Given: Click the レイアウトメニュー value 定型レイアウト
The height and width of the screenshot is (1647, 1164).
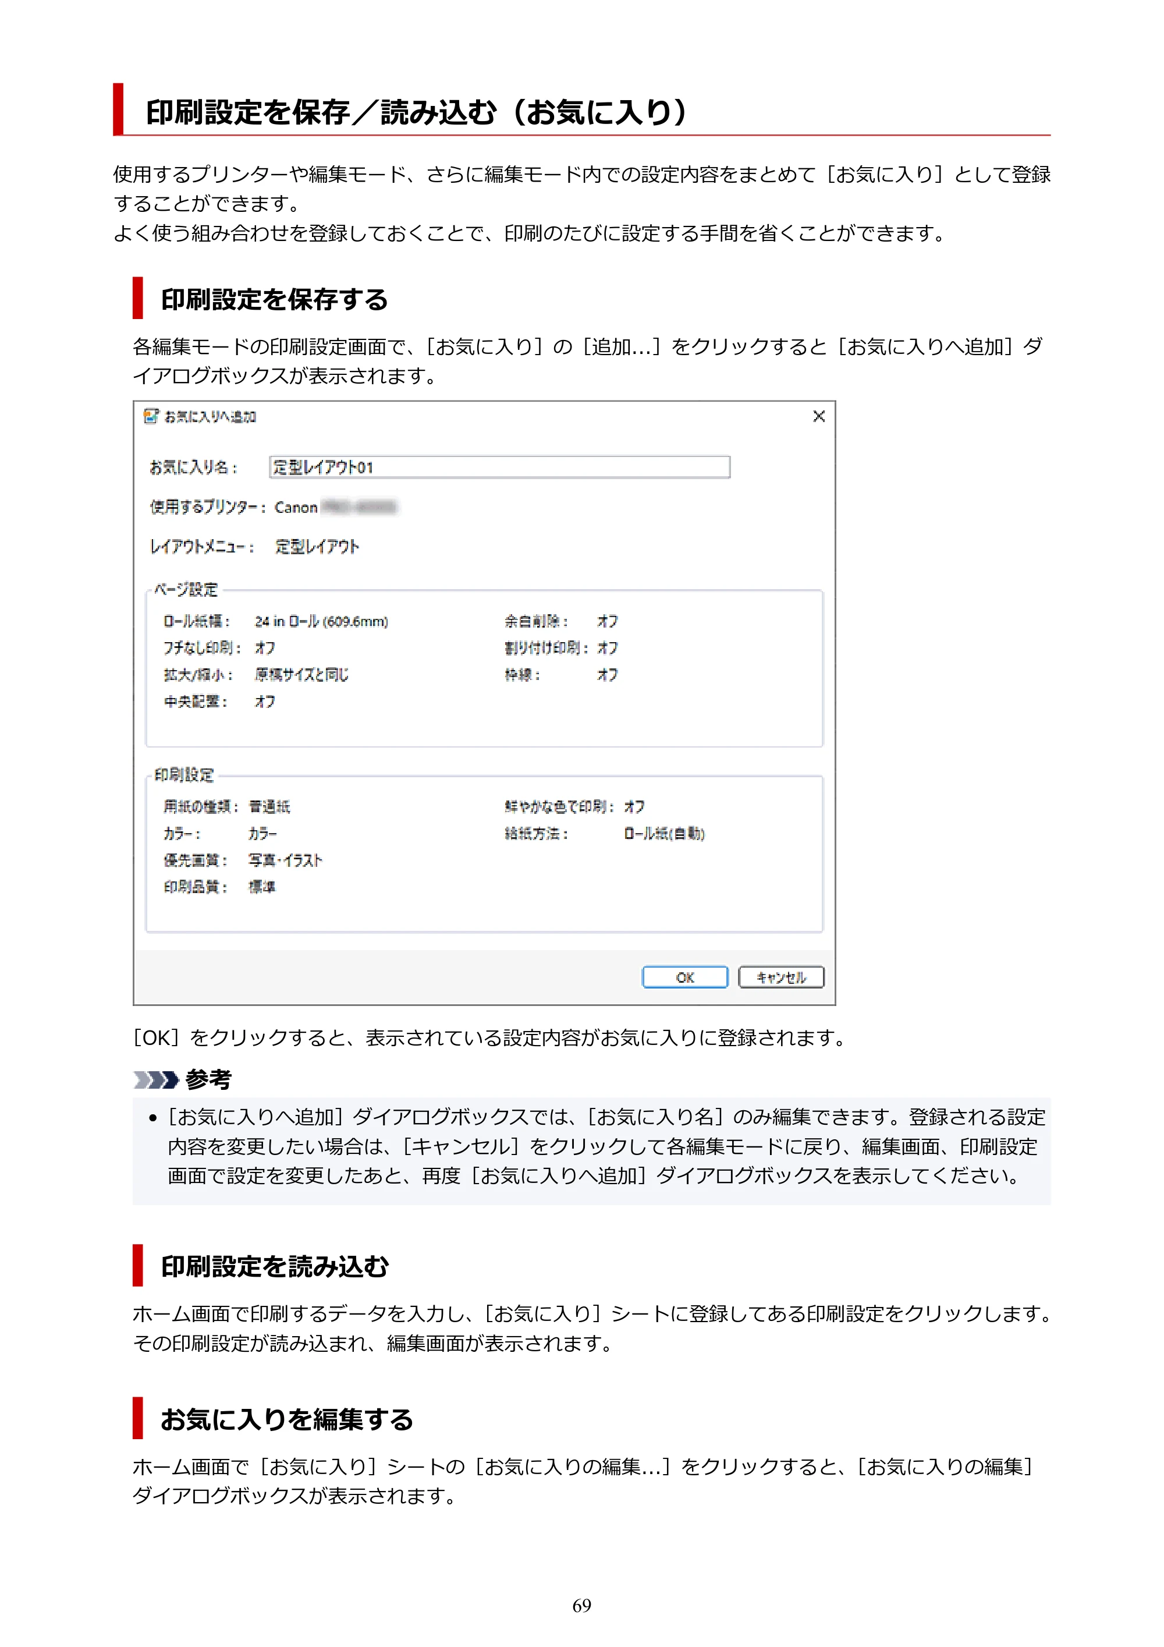Looking at the screenshot, I should pyautogui.click(x=317, y=547).
